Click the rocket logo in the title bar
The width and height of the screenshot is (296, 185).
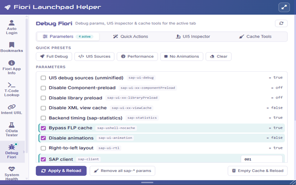point(7,7)
